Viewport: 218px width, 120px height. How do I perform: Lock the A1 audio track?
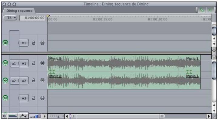point(34,63)
